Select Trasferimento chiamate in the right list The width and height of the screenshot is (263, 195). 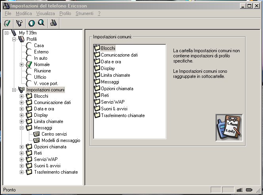tap(123, 115)
